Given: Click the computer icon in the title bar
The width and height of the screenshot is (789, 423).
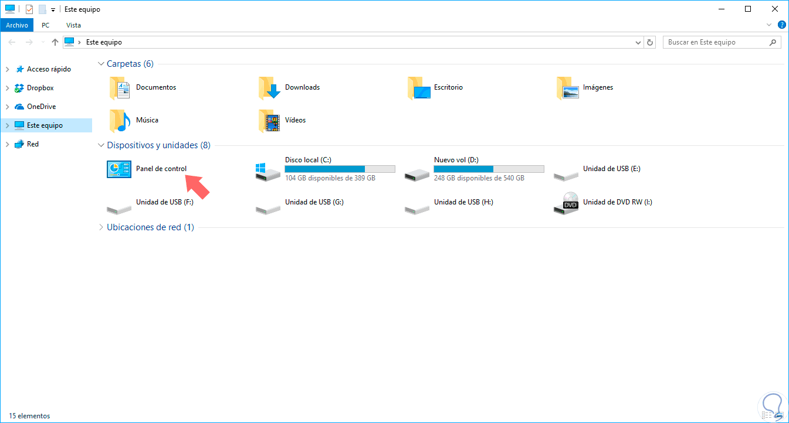Looking at the screenshot, I should [10, 9].
